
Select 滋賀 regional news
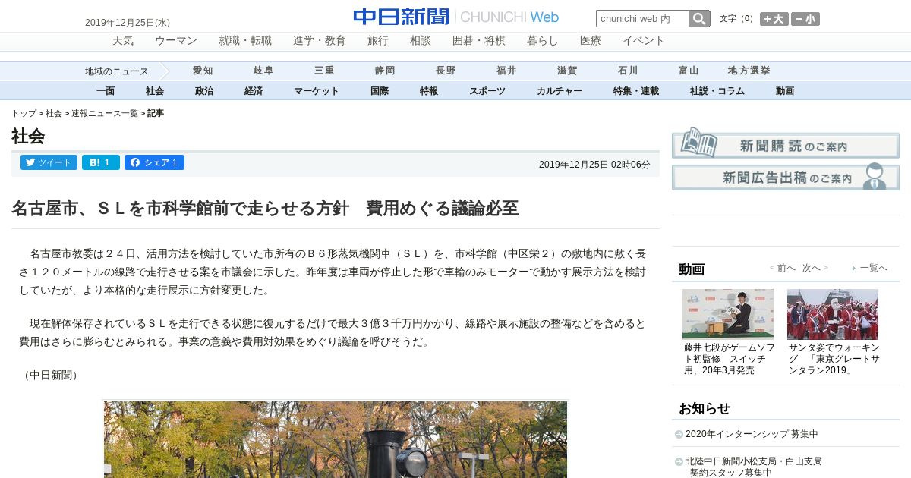(567, 71)
